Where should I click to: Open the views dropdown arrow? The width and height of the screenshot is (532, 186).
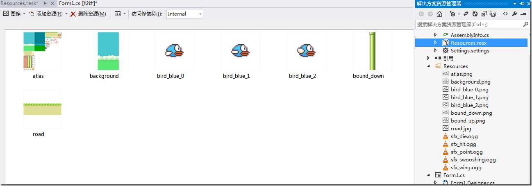click(125, 14)
